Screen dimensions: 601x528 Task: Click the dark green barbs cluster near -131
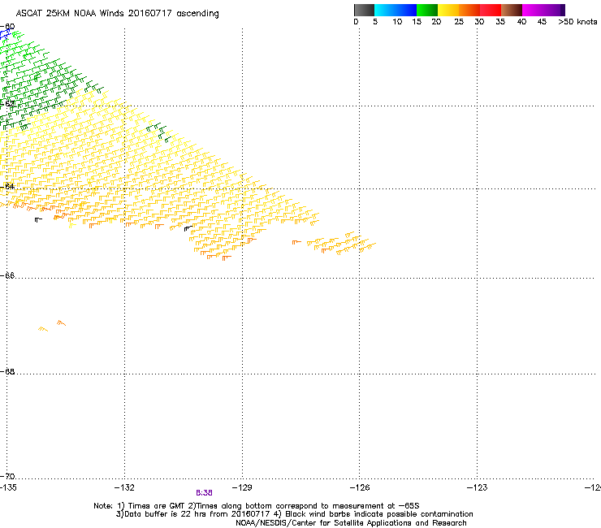pos(158,132)
